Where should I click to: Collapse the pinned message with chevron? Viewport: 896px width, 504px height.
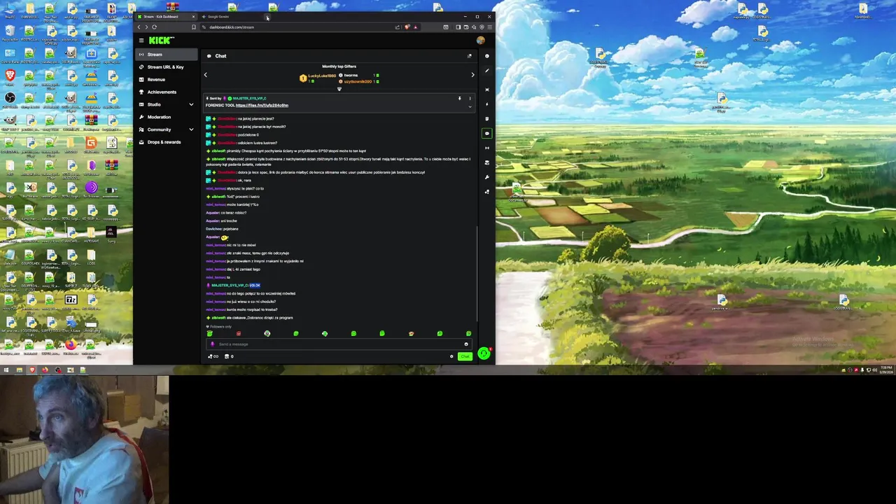[470, 106]
